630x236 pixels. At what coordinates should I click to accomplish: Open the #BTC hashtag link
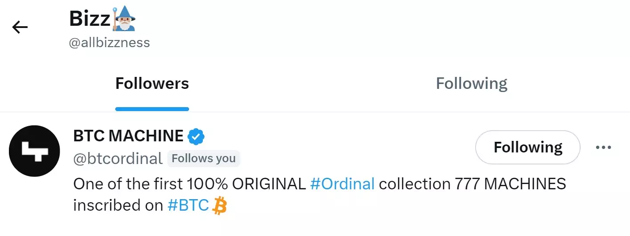pos(188,205)
